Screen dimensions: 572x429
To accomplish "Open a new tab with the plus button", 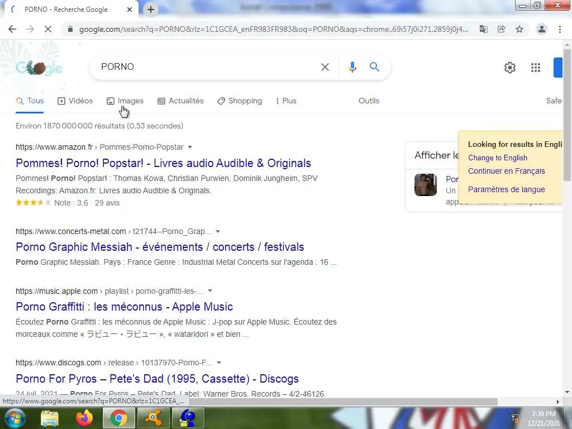I will coord(151,10).
